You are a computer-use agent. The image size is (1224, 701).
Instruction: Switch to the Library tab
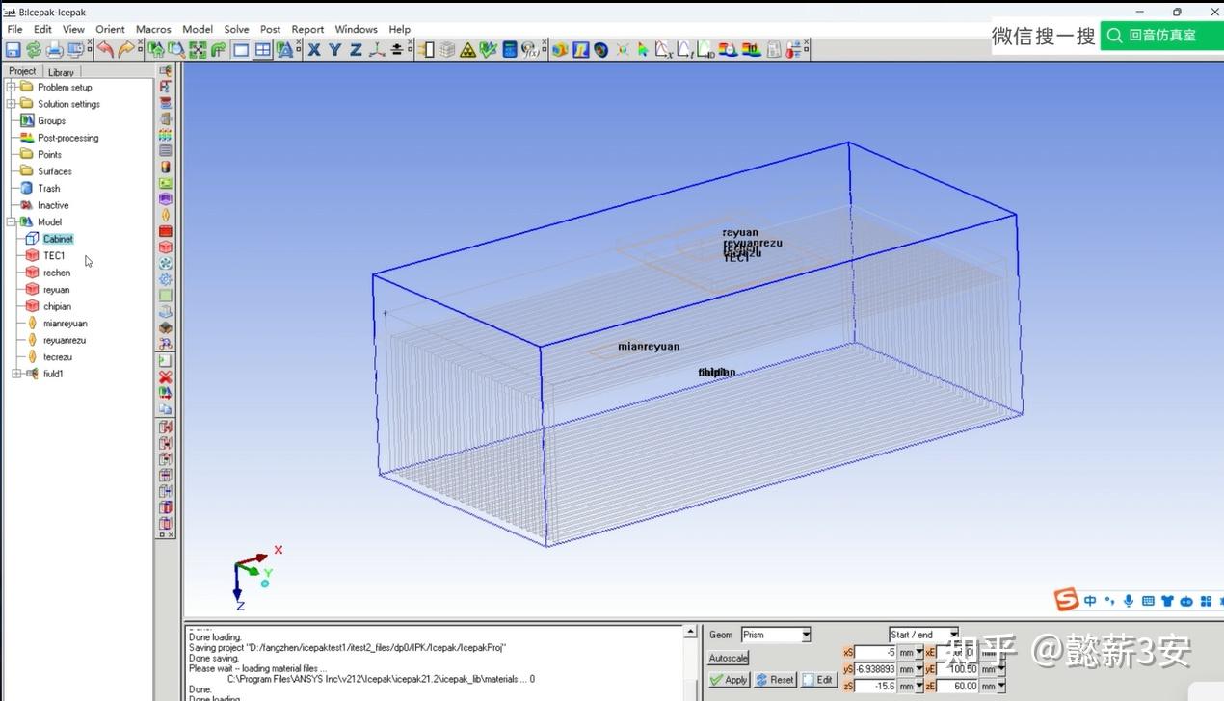(61, 71)
